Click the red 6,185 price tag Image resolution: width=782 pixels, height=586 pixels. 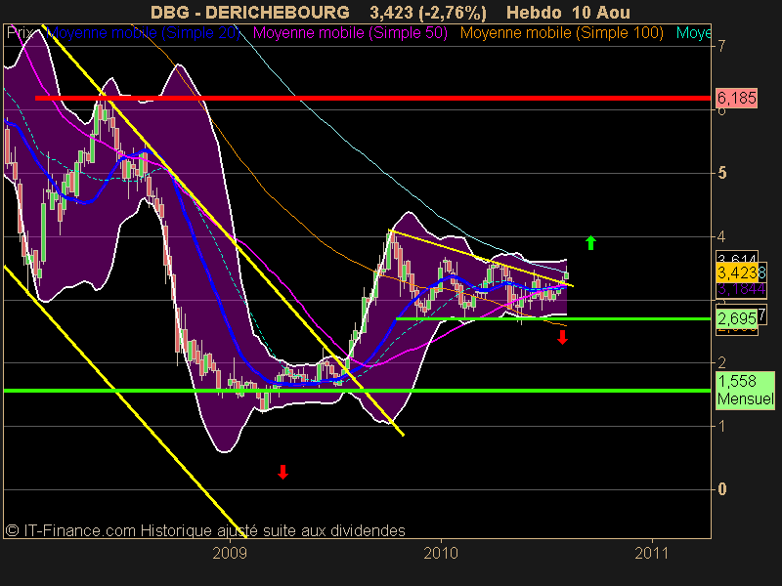click(737, 98)
